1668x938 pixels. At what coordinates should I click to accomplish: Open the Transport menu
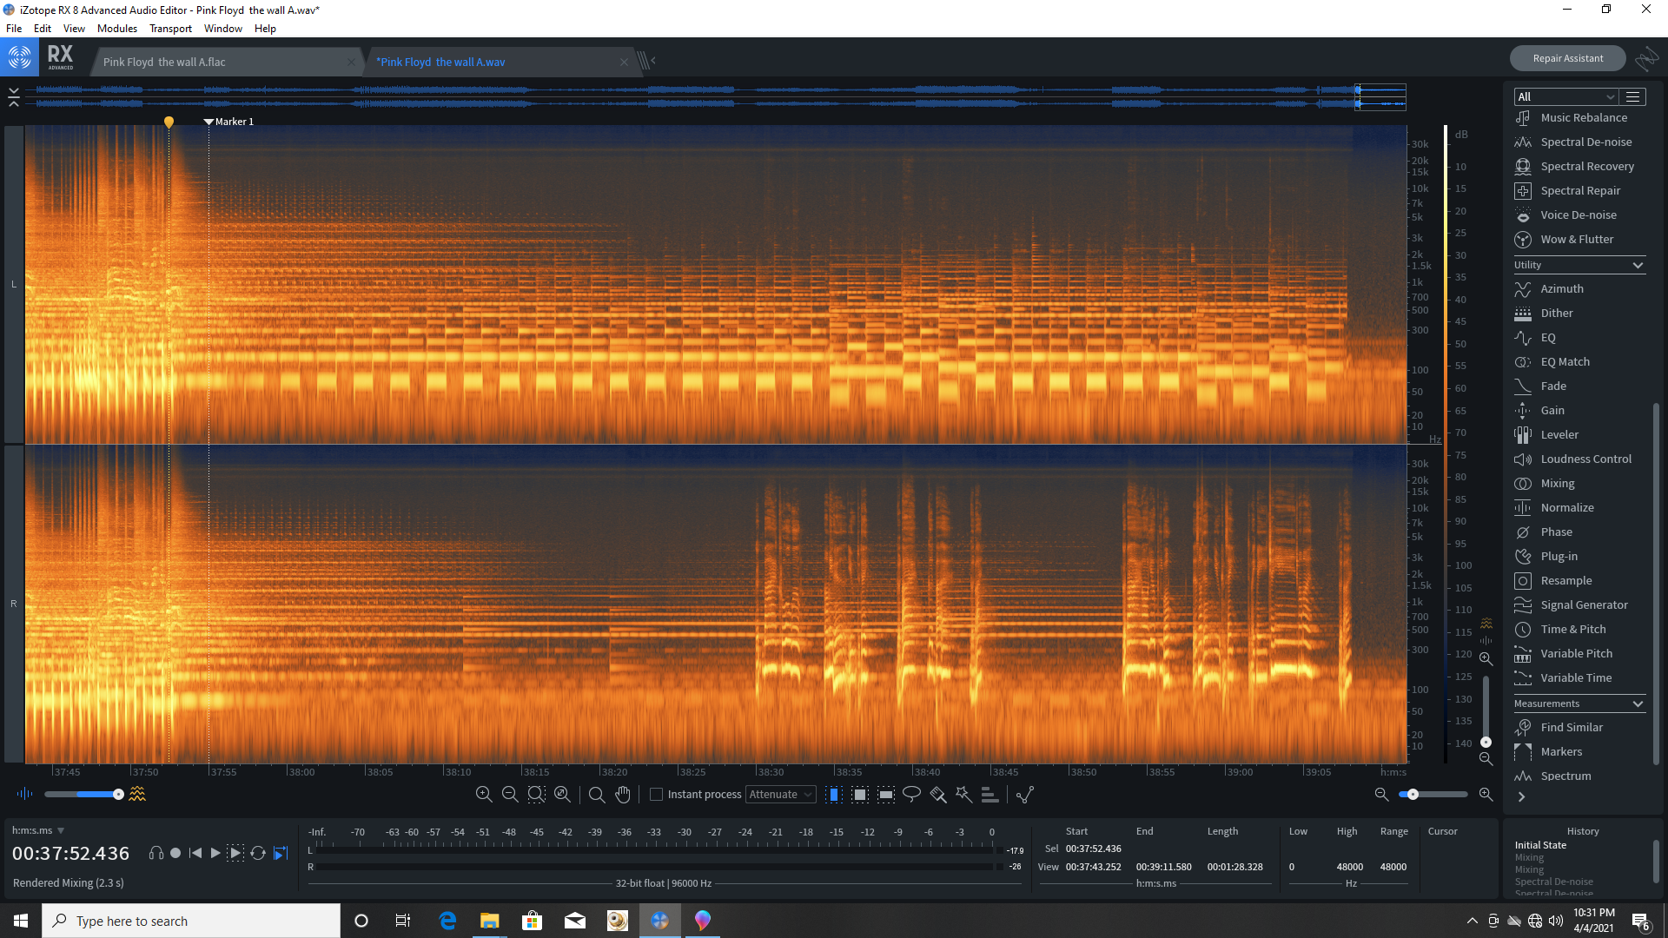170,29
